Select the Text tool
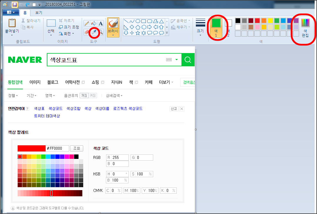This screenshot has height=214, width=317. click(100, 23)
